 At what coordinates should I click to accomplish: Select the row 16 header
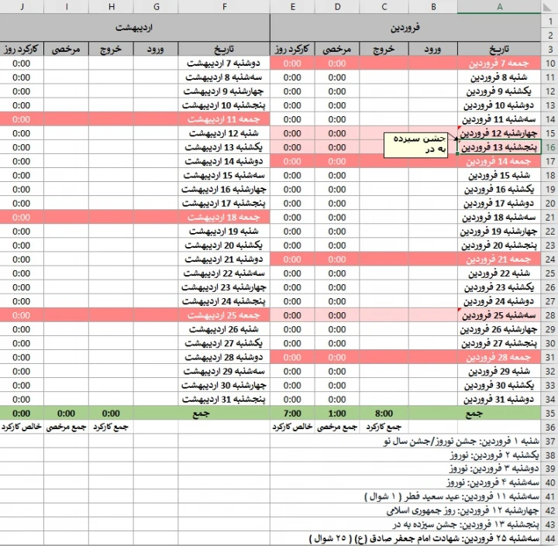coord(549,147)
